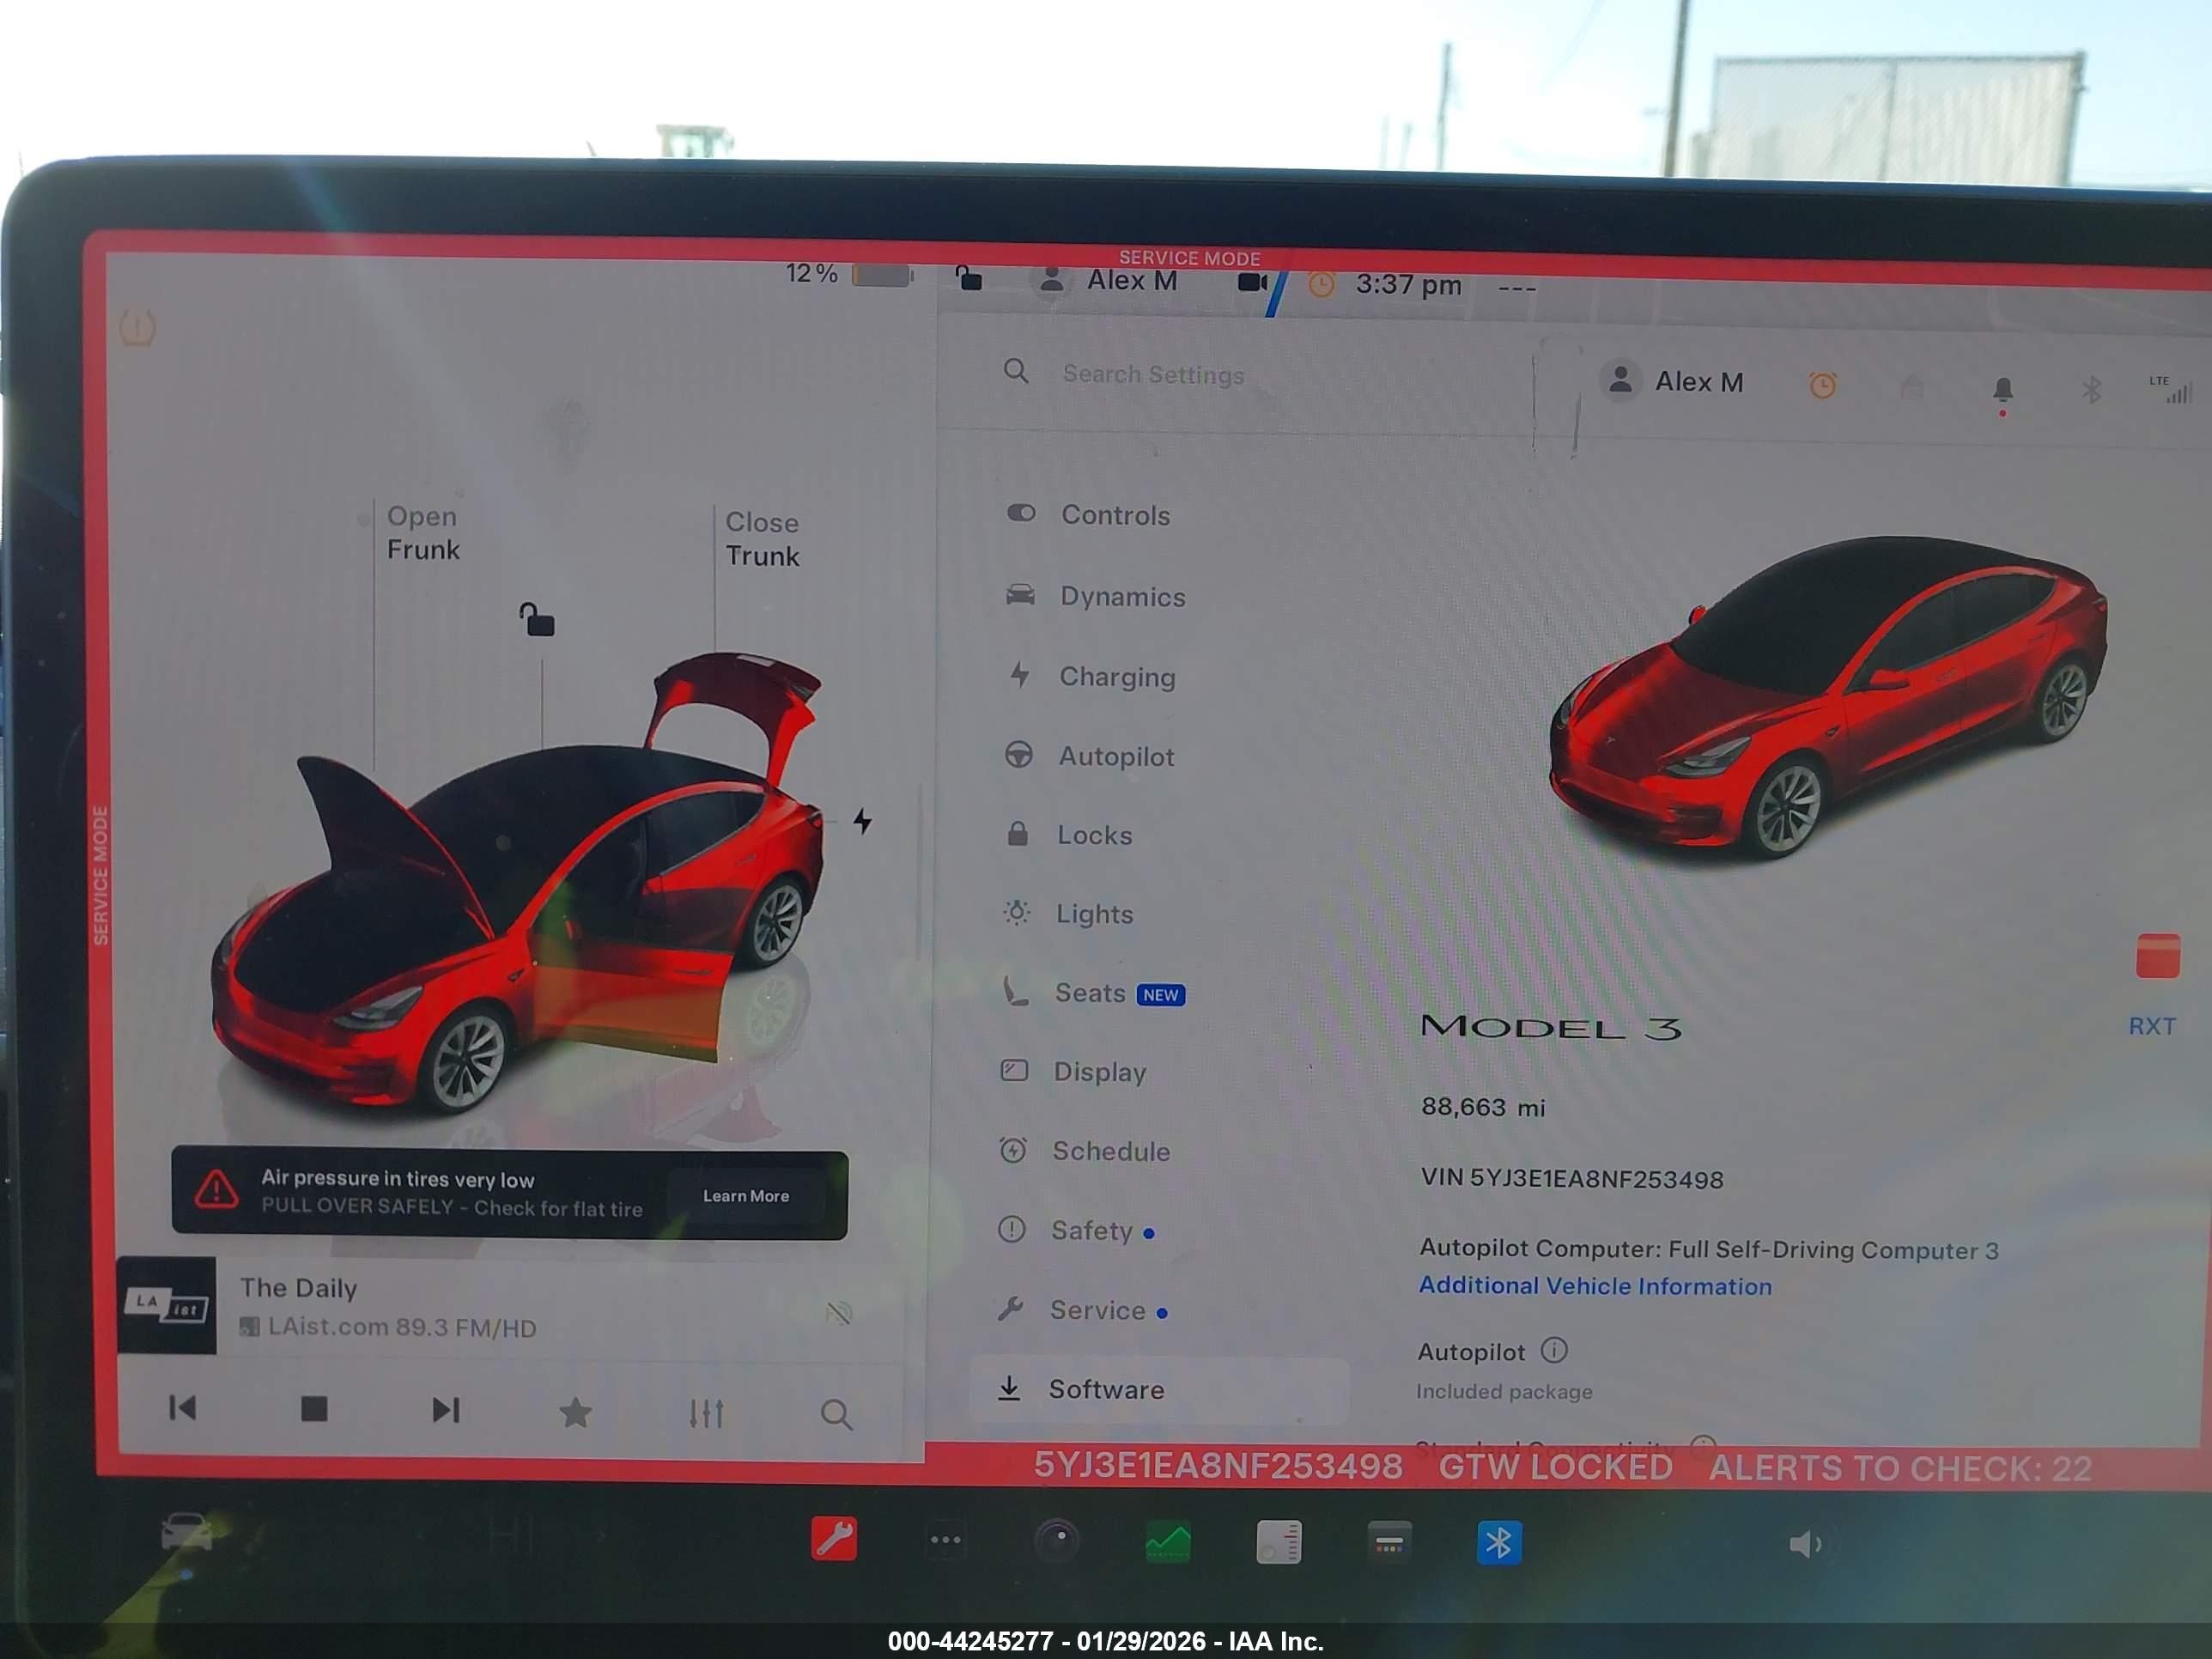Open media search magnifier icon
This screenshot has height=1659, width=2212.
(836, 1414)
